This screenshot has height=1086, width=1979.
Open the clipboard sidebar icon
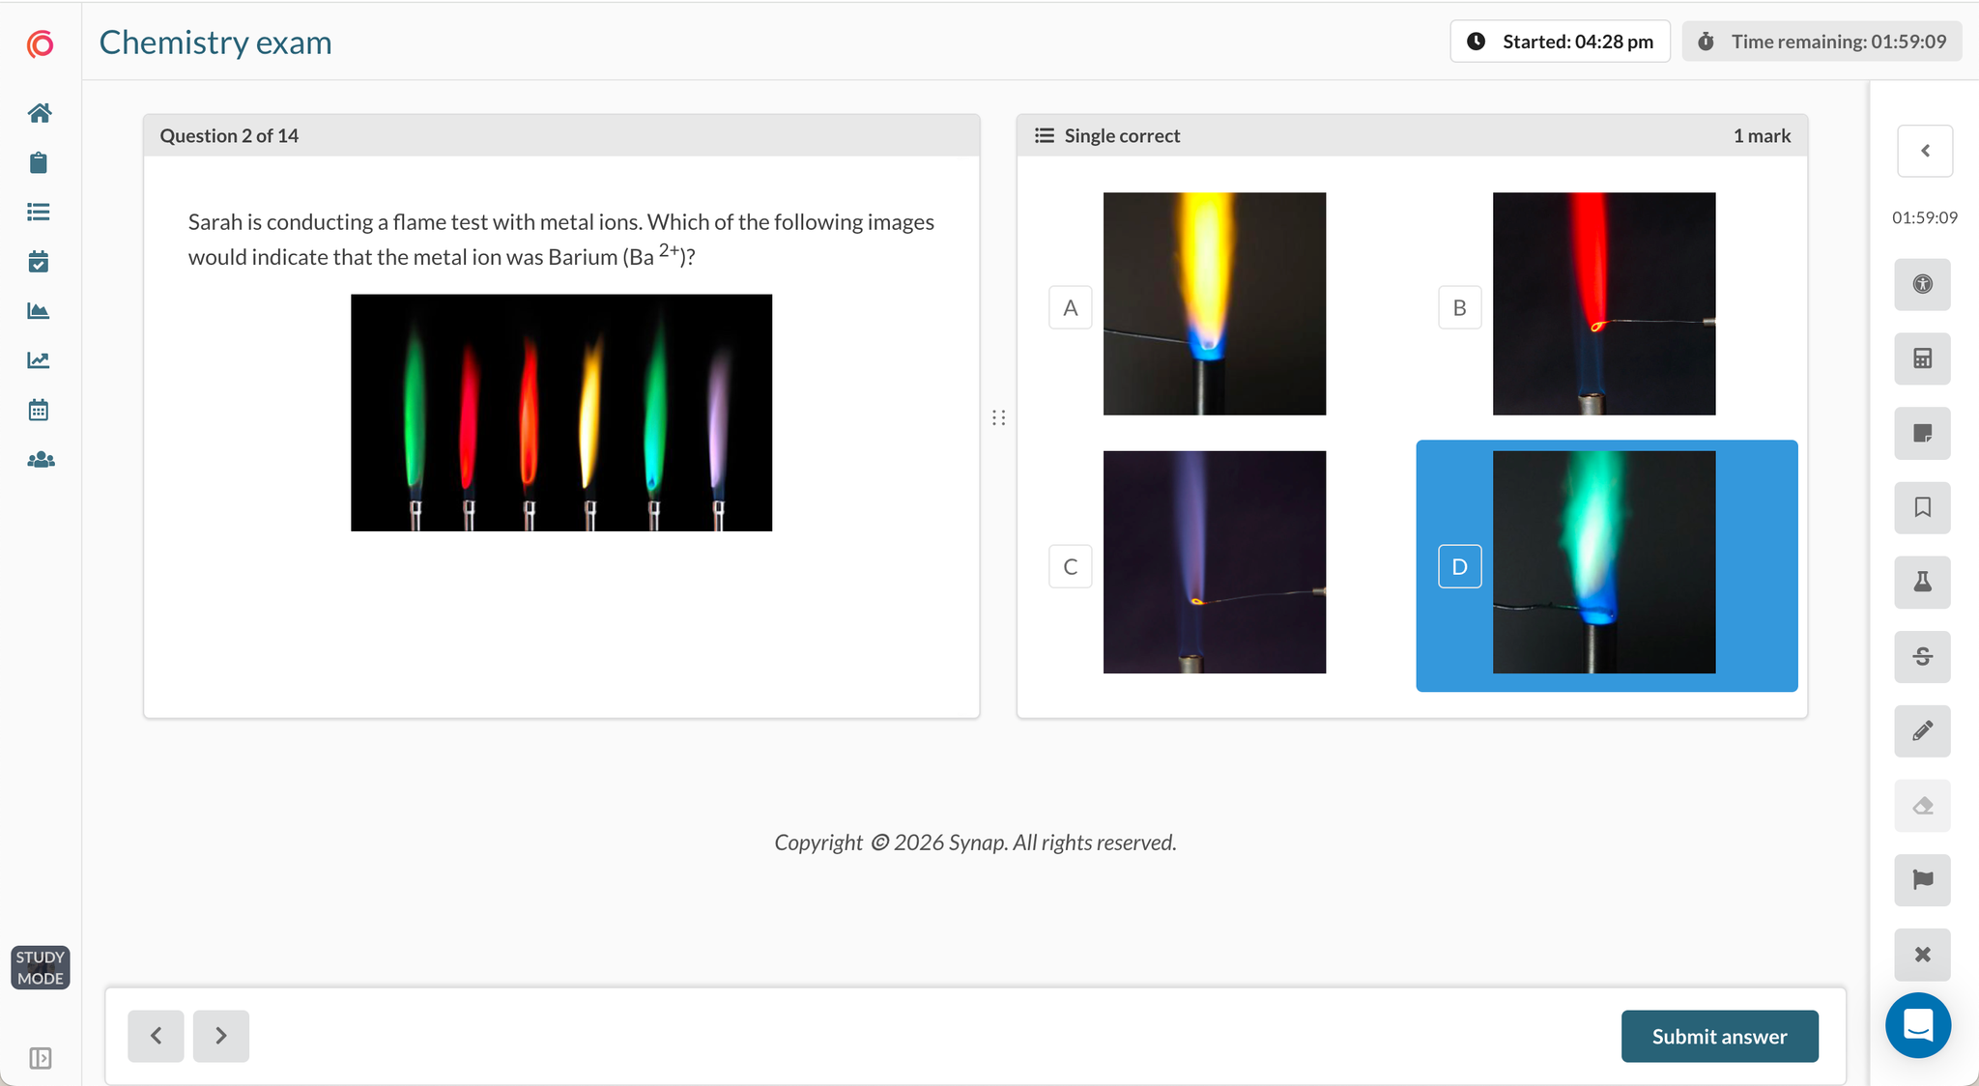pos(39,162)
